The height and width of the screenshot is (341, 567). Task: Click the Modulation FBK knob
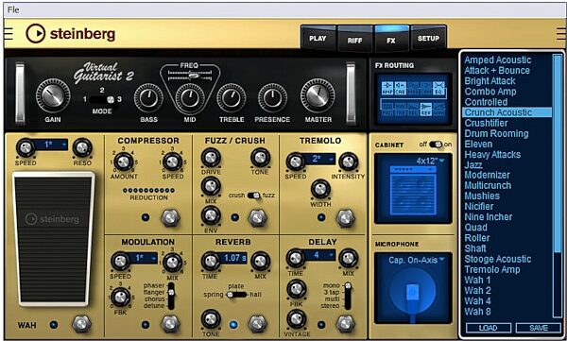pyautogui.click(x=120, y=298)
